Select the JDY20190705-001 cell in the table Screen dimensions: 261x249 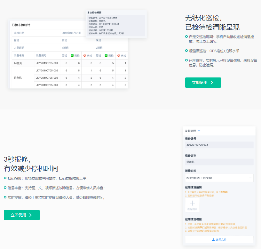tap(47, 63)
